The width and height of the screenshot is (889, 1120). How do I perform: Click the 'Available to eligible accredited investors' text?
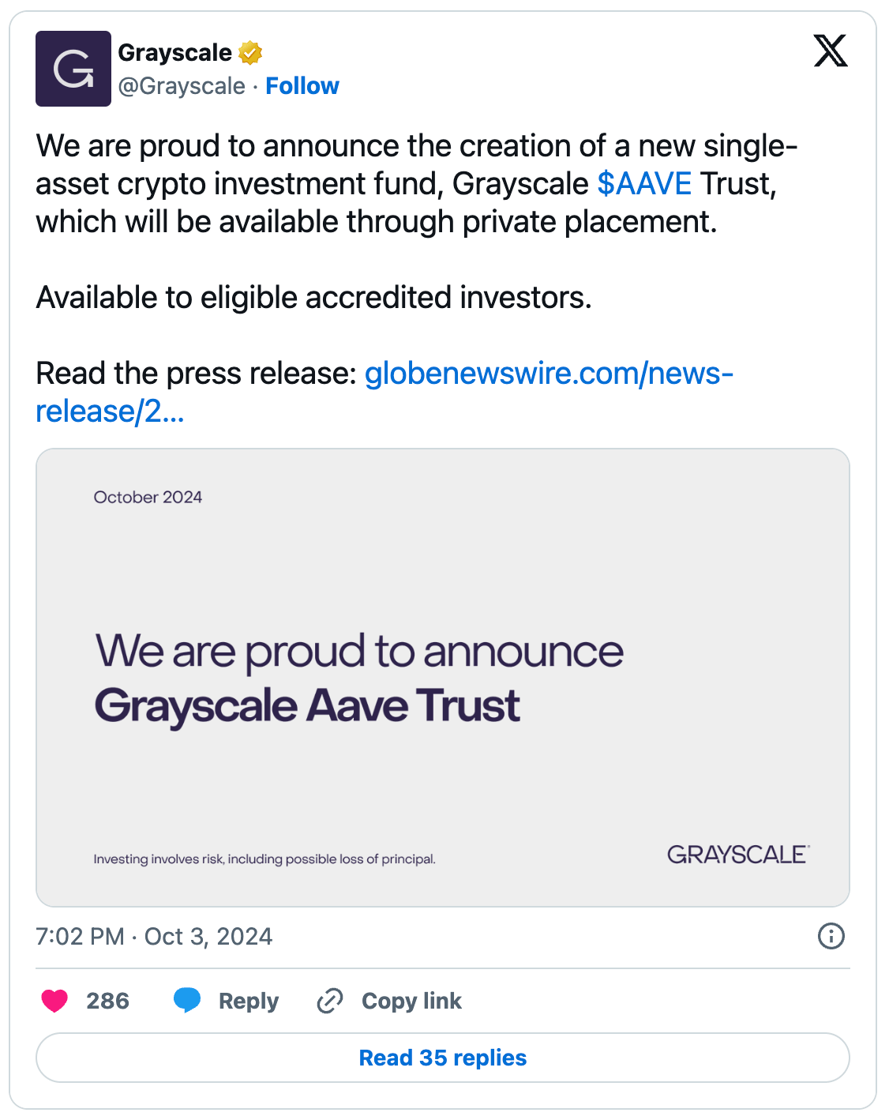click(x=314, y=298)
